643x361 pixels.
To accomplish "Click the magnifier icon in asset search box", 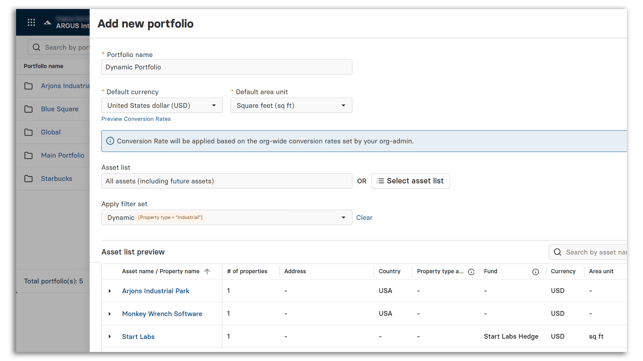I will pyautogui.click(x=558, y=252).
